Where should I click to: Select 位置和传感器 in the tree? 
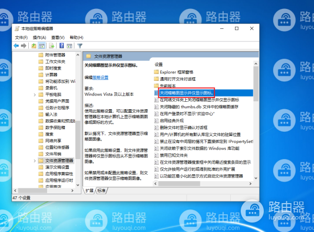pyautogui.click(x=57, y=147)
